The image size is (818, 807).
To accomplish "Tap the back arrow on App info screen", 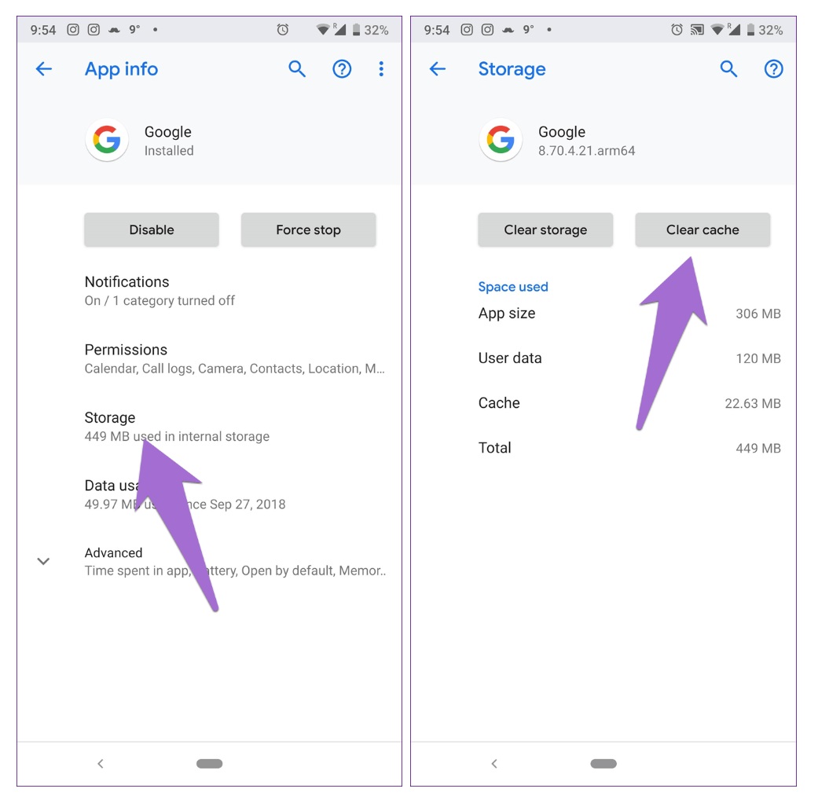I will coord(44,69).
